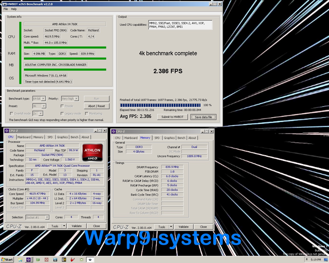Switch to About tab in right CPU-Z

click(192, 138)
